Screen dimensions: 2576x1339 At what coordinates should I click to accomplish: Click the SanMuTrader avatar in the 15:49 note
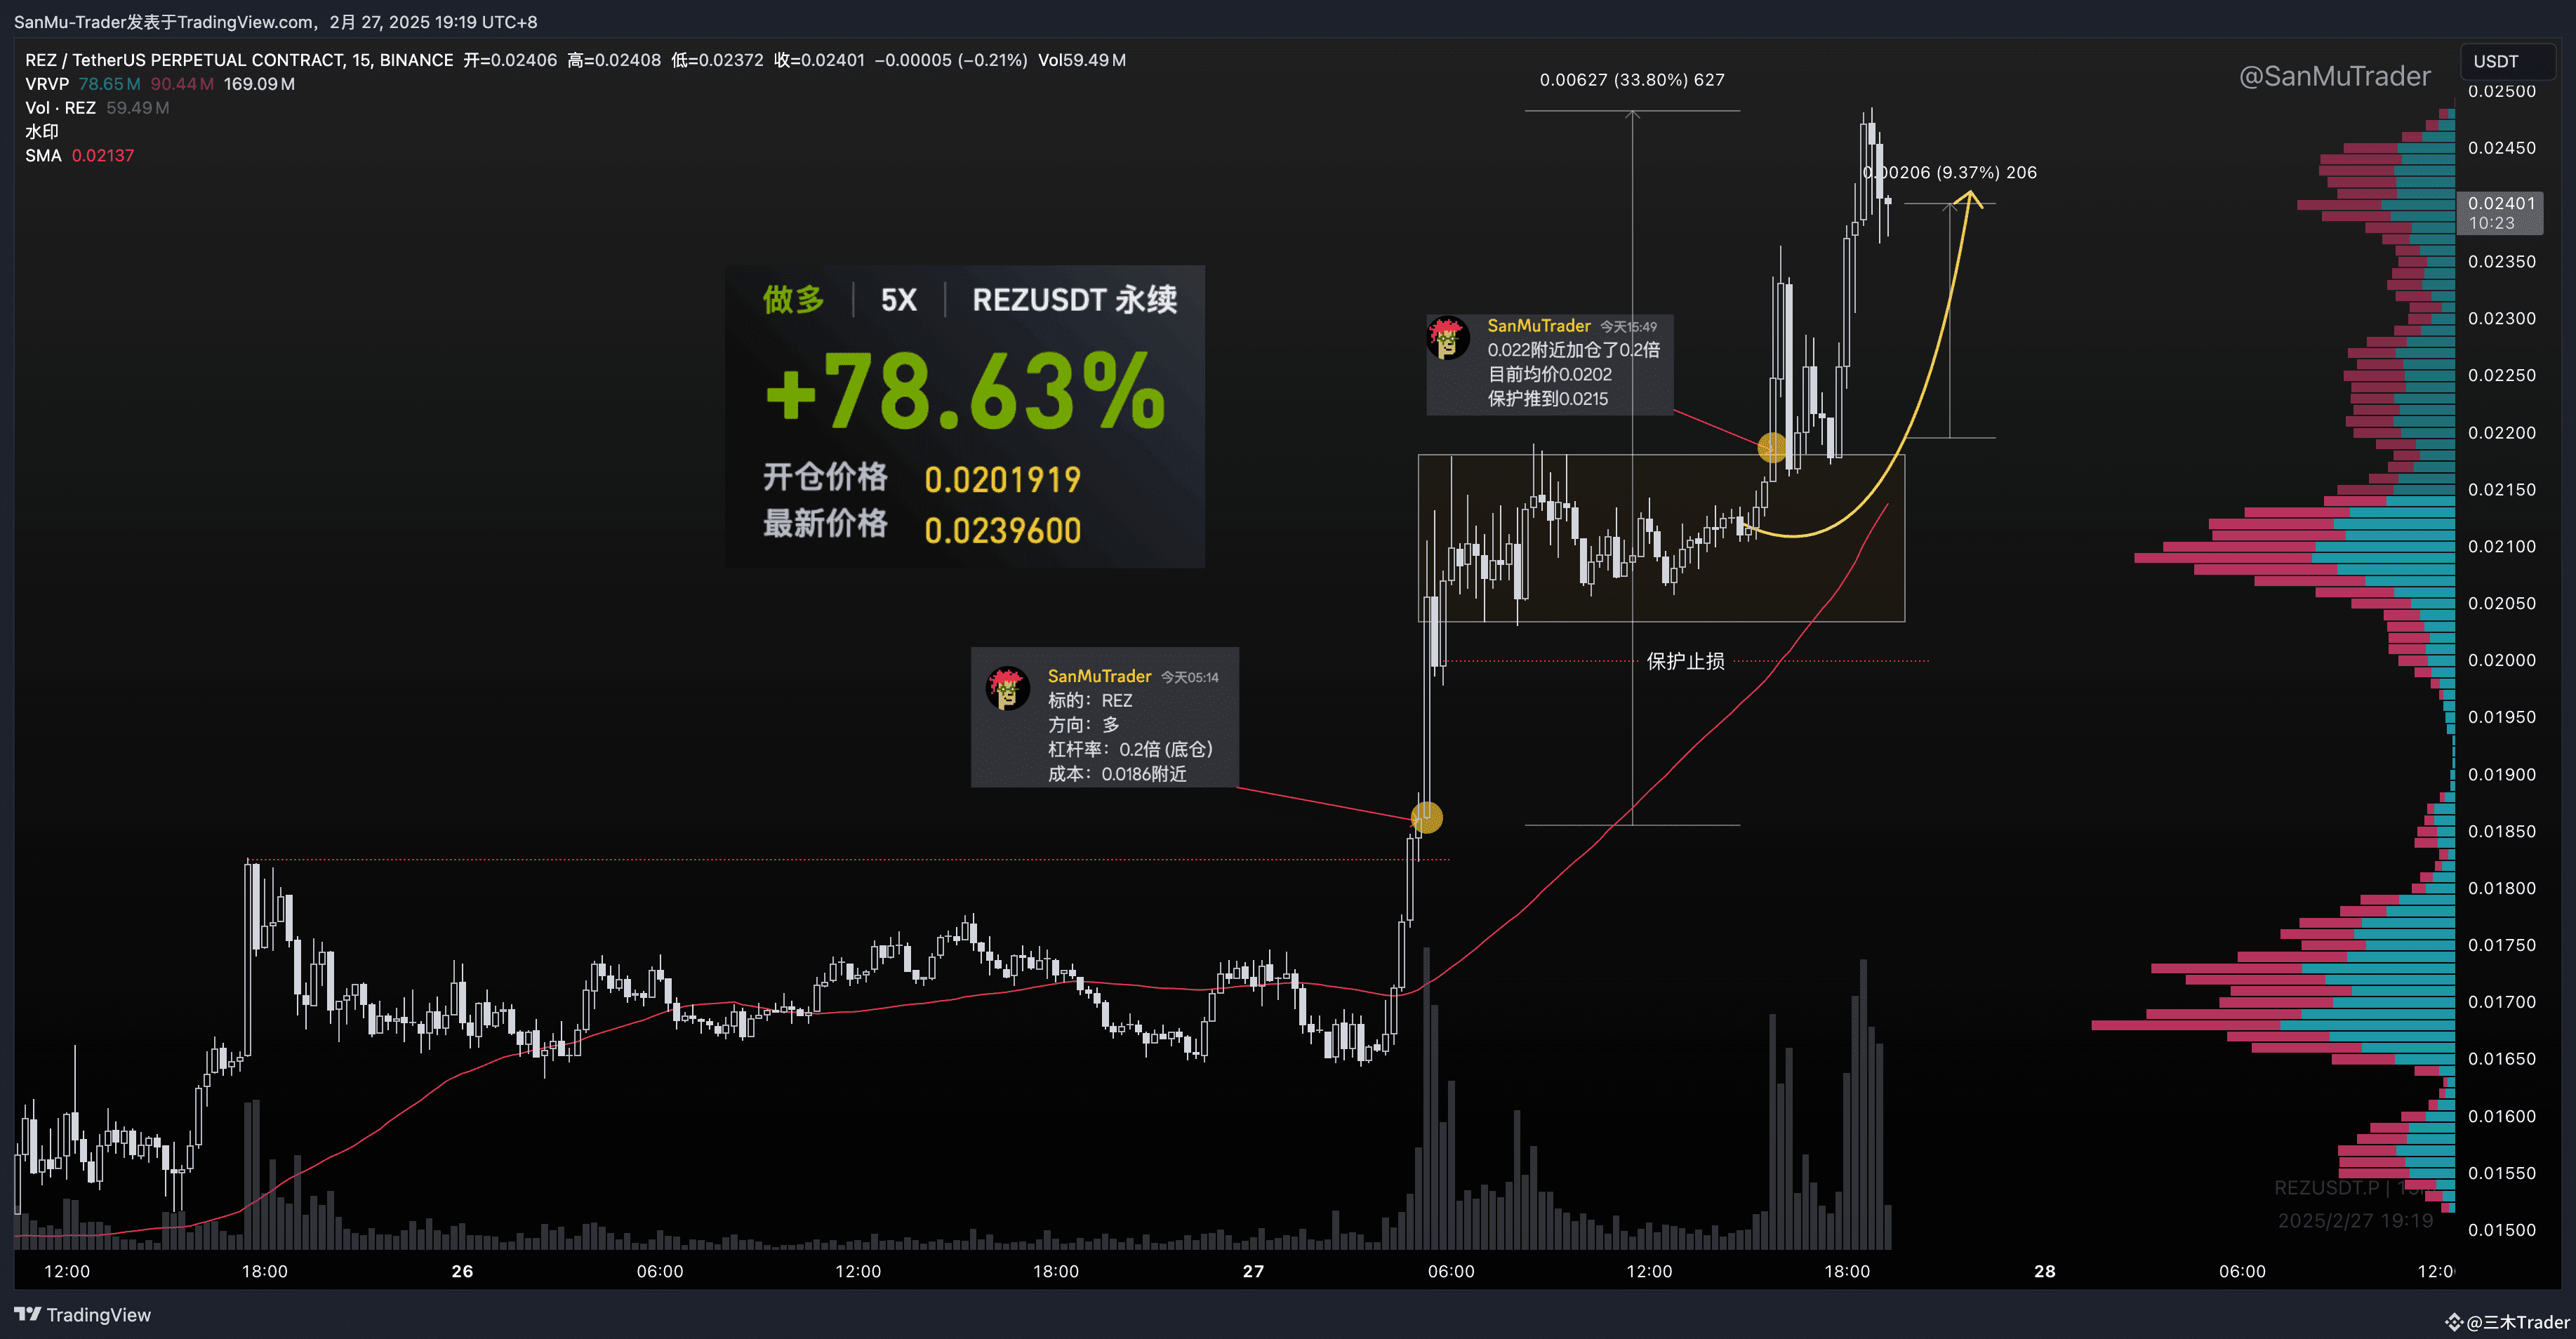tap(1449, 337)
